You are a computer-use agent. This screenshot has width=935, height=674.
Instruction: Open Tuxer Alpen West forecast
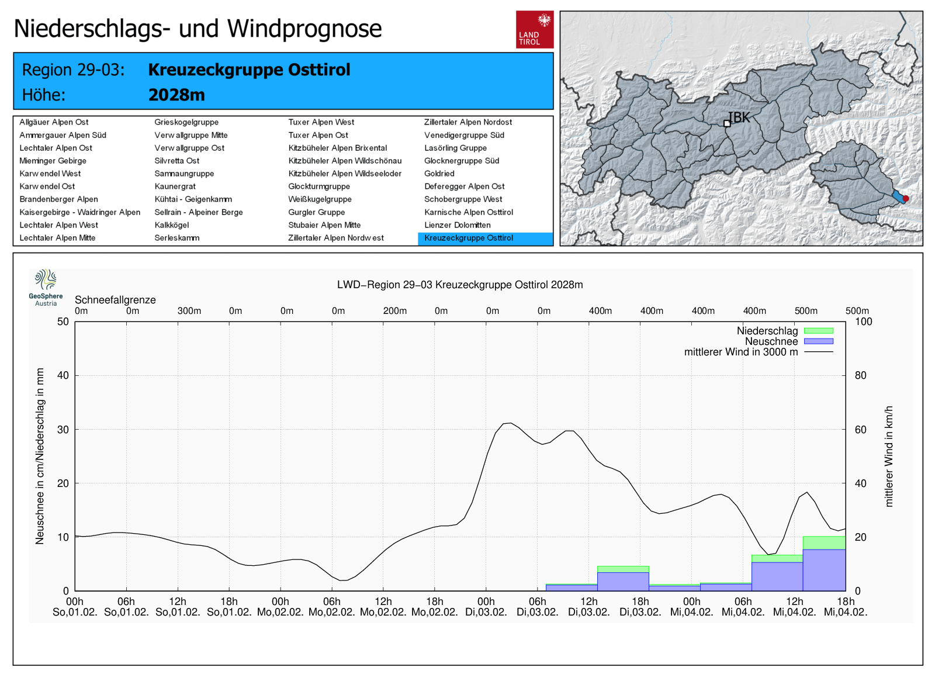[321, 122]
